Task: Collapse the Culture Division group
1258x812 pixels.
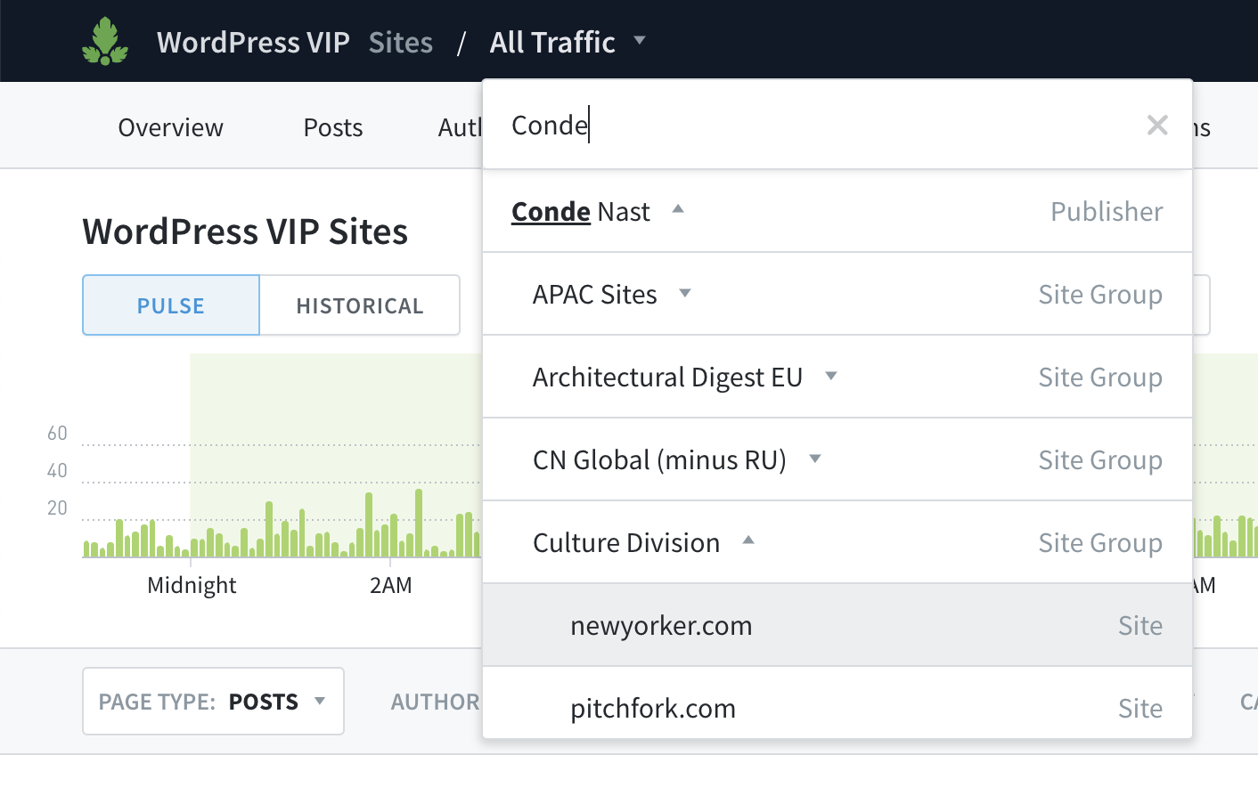Action: coord(748,540)
